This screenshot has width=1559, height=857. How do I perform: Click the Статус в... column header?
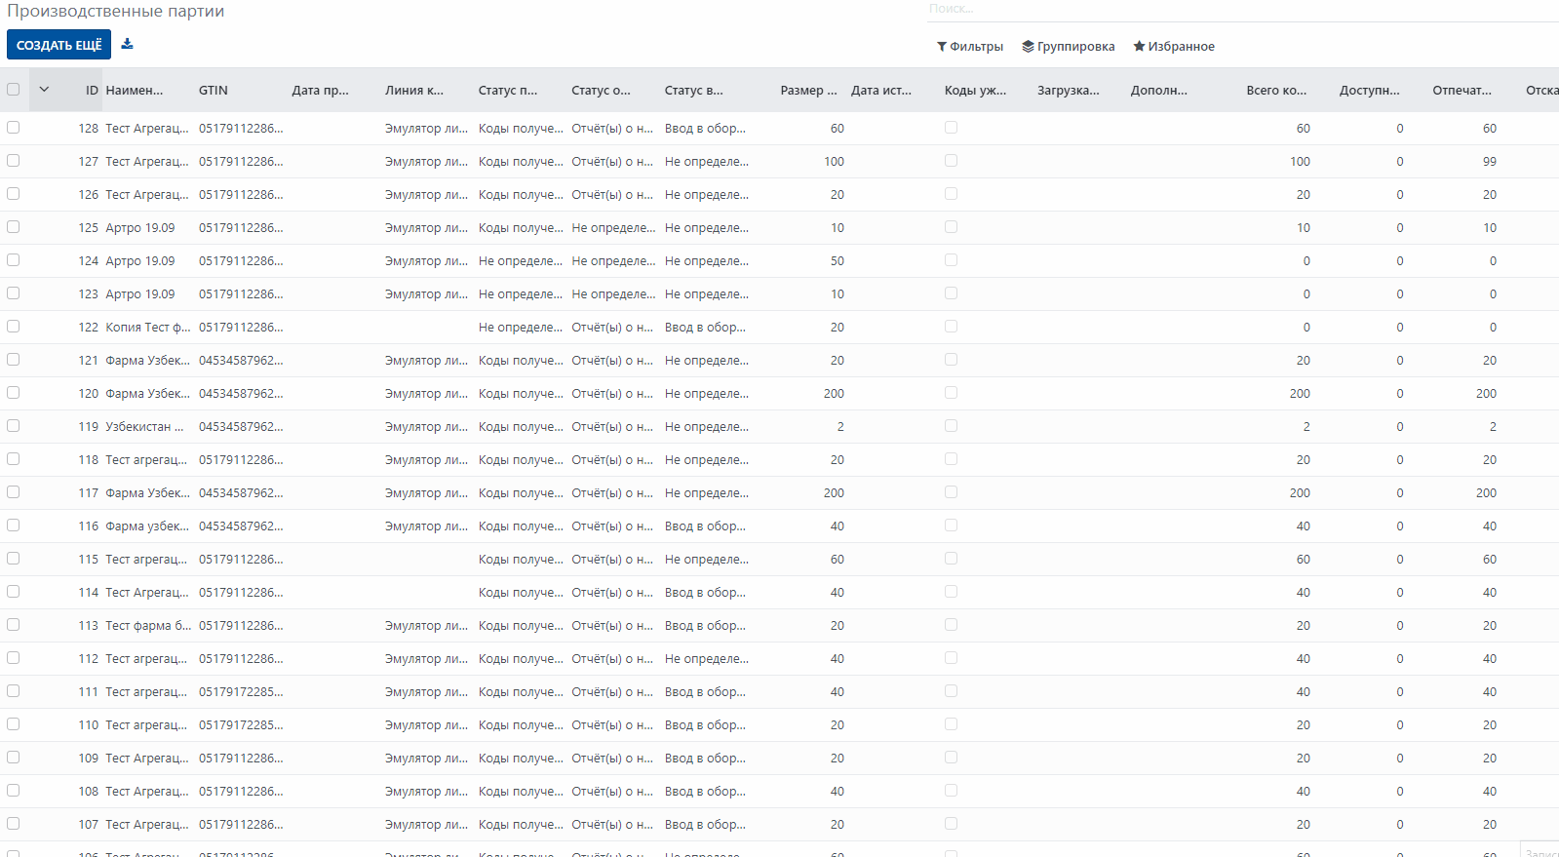click(693, 91)
